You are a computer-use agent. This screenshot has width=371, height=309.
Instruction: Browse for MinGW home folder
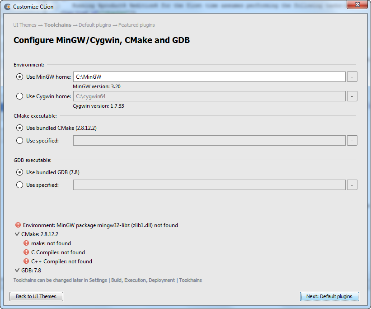[352, 77]
